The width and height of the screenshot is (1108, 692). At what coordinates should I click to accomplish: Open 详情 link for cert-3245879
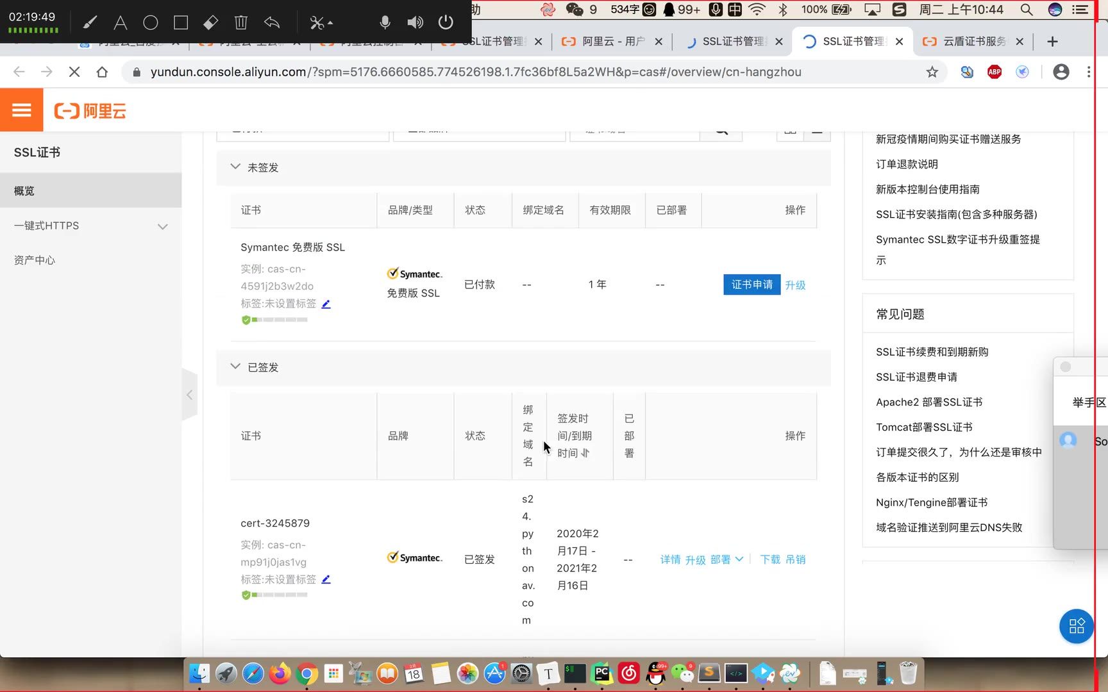click(670, 559)
